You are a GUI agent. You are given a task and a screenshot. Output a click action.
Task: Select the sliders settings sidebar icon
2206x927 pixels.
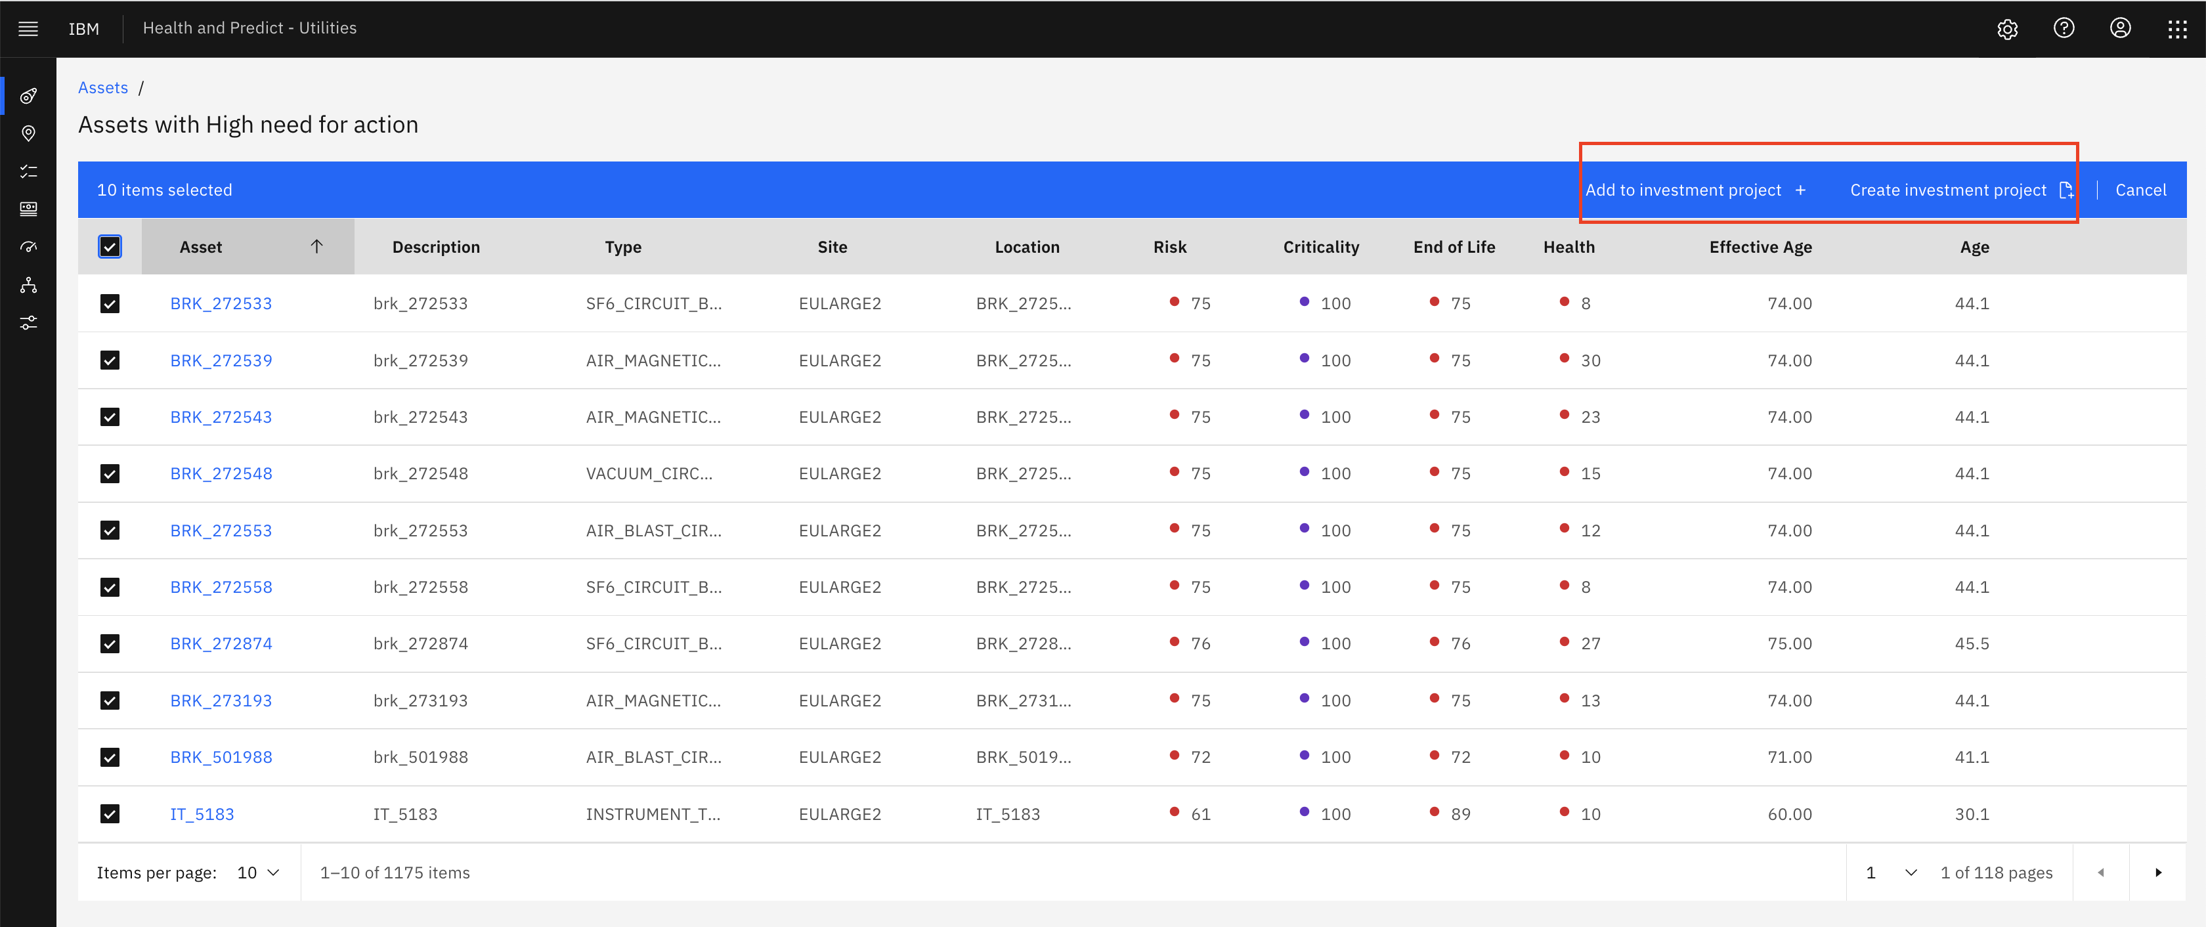pyautogui.click(x=28, y=323)
